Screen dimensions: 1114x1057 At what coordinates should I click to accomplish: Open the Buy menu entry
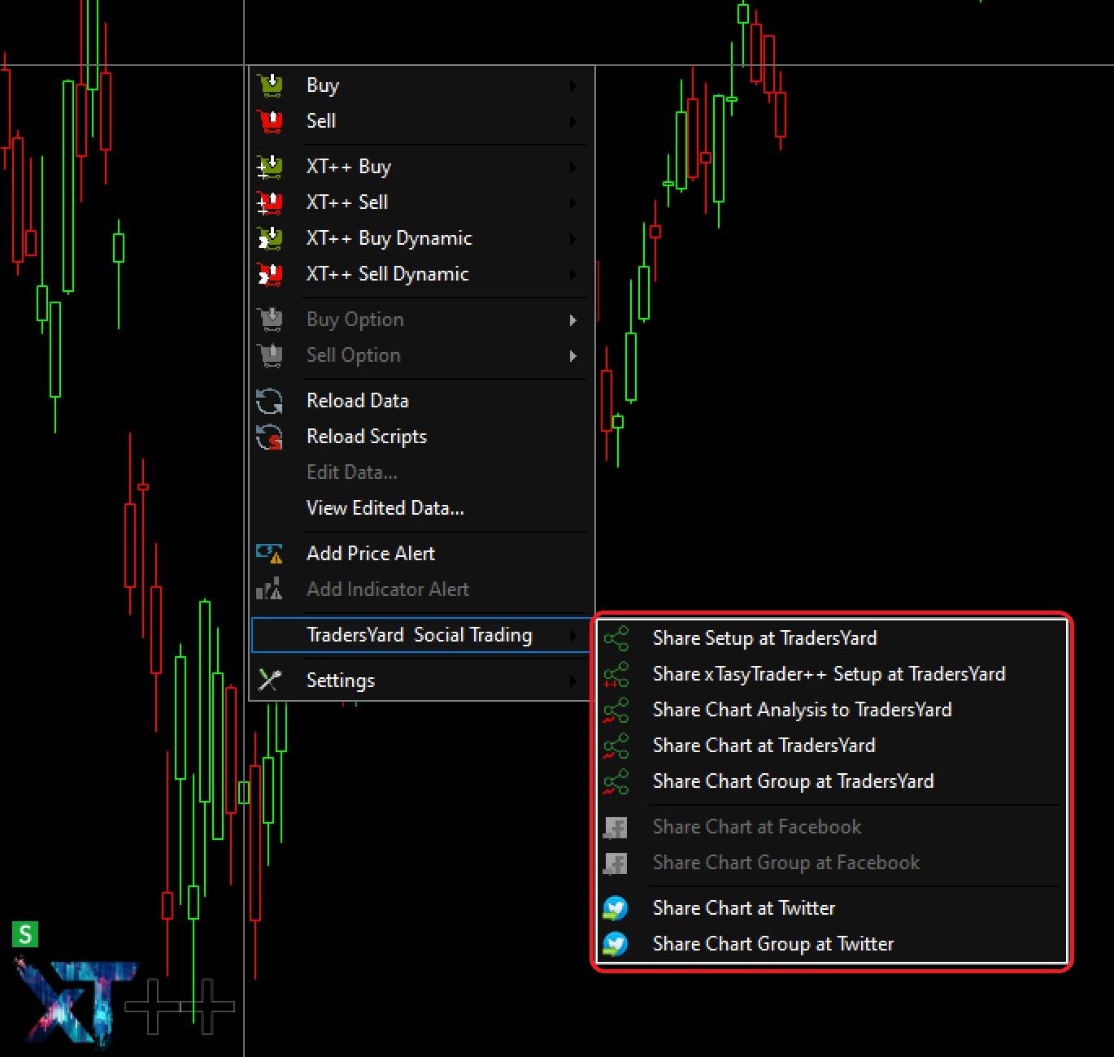click(x=421, y=85)
